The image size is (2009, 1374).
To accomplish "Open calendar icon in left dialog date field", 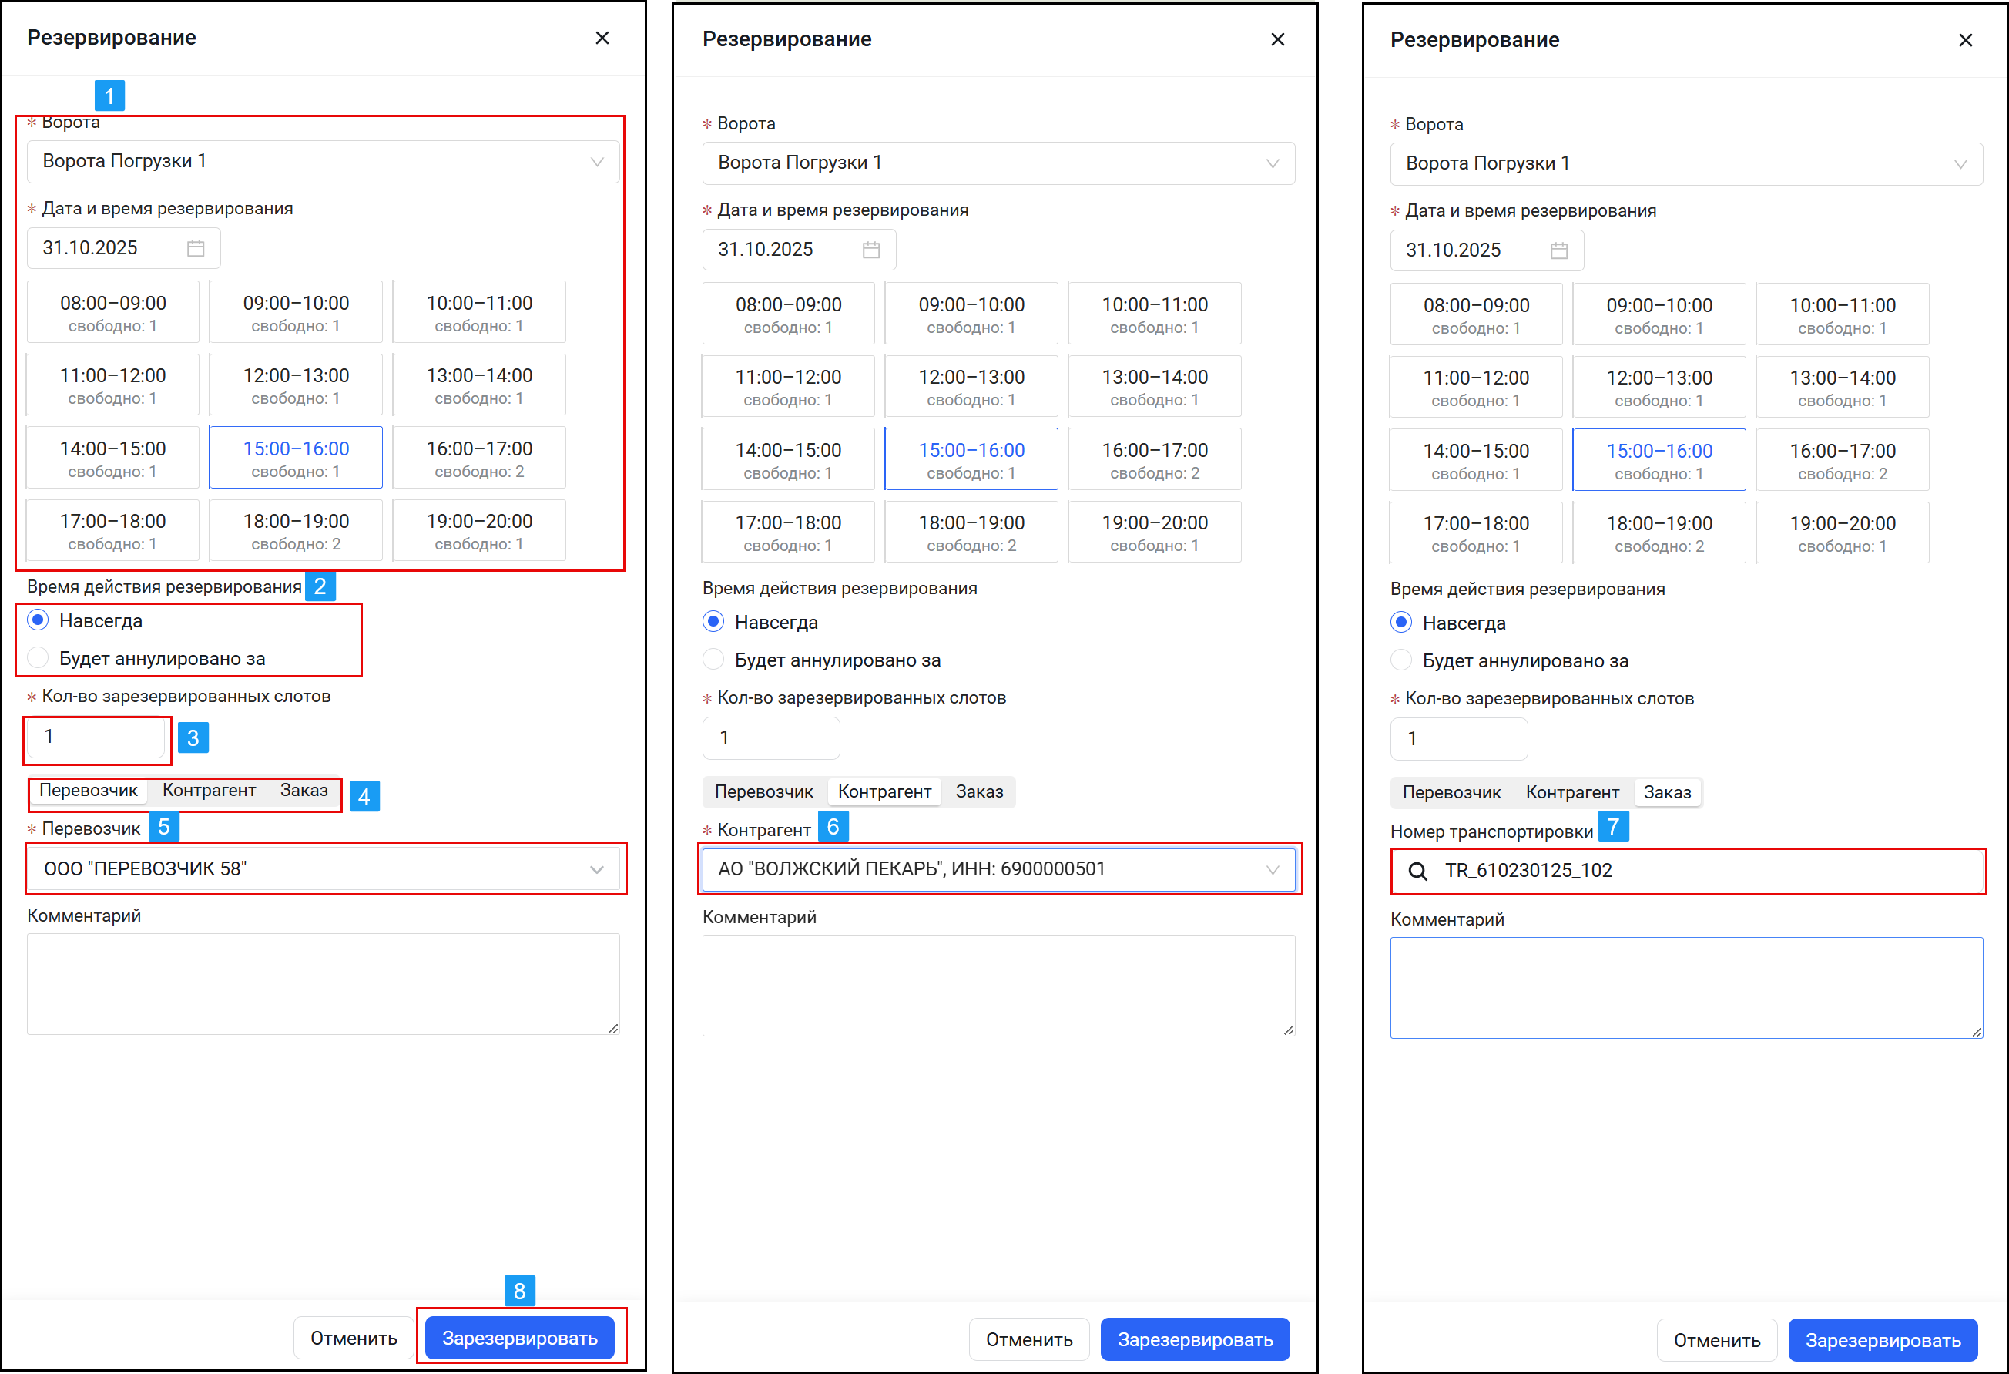I will tap(196, 248).
